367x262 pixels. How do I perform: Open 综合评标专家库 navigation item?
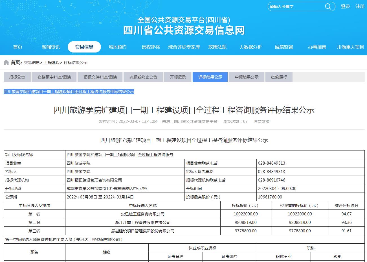click(x=184, y=47)
